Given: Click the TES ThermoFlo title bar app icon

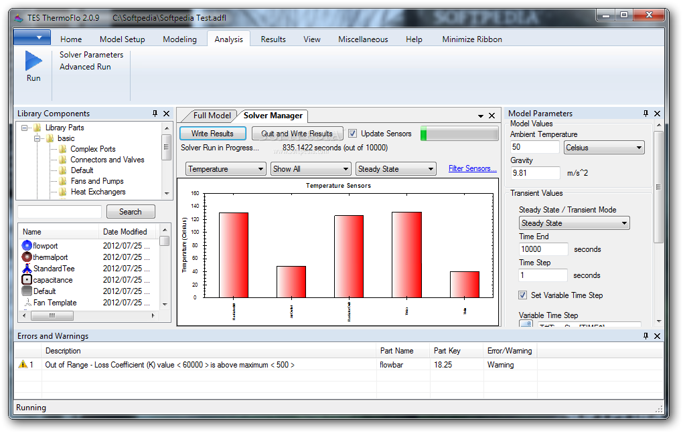Looking at the screenshot, I should pyautogui.click(x=18, y=18).
